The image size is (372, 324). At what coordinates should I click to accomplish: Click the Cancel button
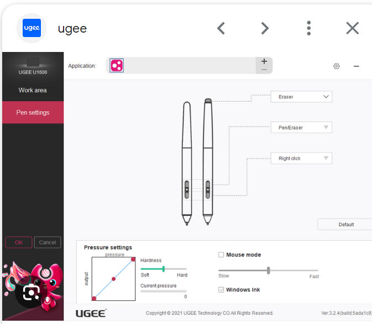pyautogui.click(x=48, y=242)
